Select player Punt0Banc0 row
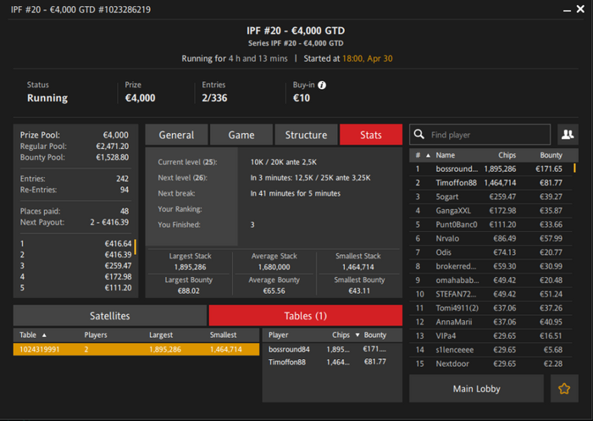 490,224
